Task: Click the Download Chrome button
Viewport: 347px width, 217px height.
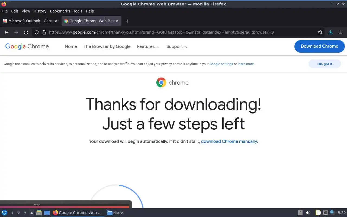Action: point(319,46)
